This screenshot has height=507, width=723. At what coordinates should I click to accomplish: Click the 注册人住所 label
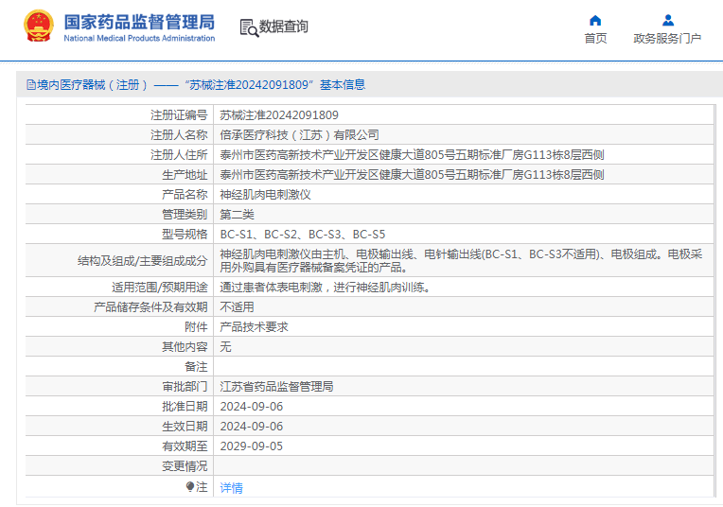(x=179, y=155)
